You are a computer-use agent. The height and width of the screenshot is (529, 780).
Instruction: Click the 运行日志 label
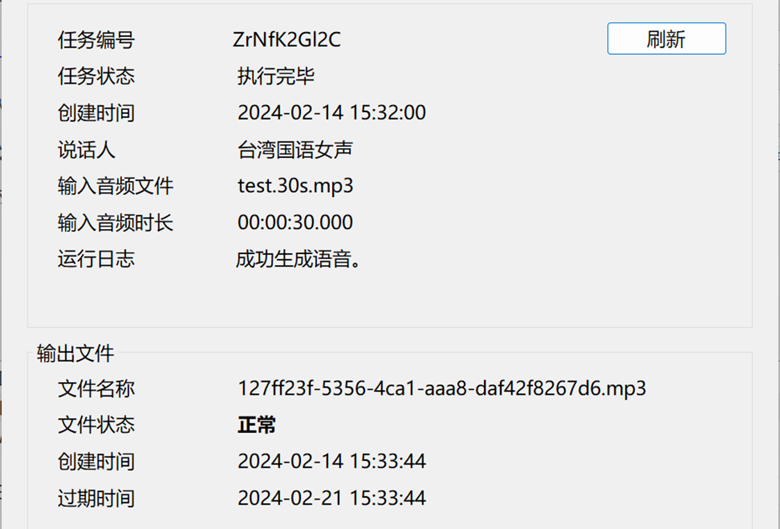(x=96, y=259)
